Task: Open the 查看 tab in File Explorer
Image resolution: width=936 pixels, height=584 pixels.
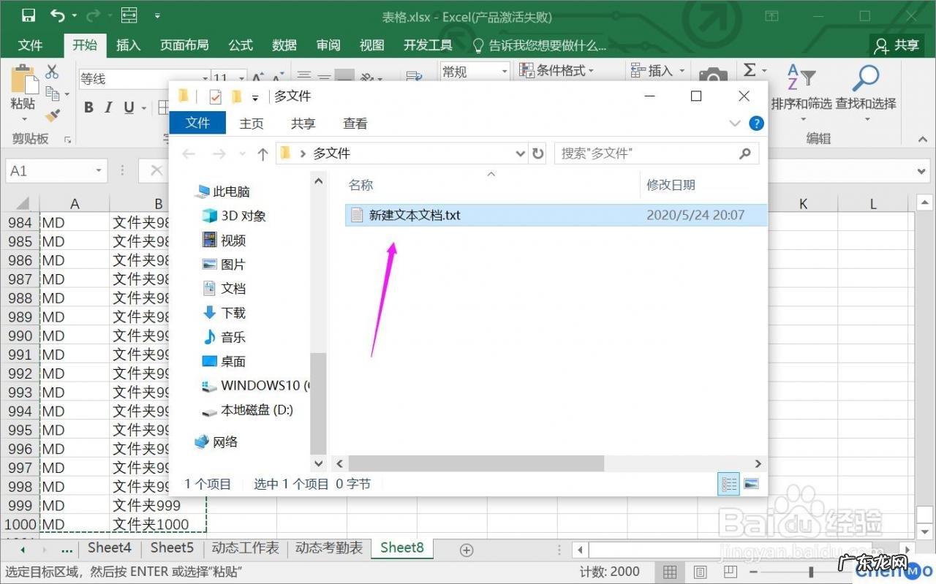Action: [355, 123]
